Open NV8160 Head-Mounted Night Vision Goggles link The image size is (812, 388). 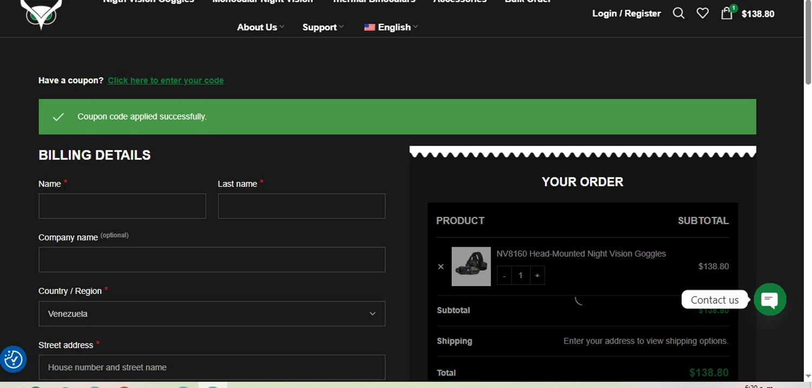(581, 254)
